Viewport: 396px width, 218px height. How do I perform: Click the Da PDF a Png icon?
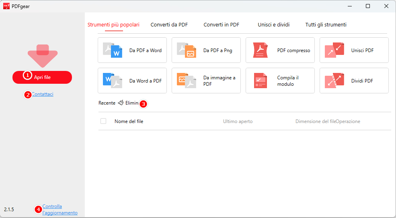pos(187,50)
